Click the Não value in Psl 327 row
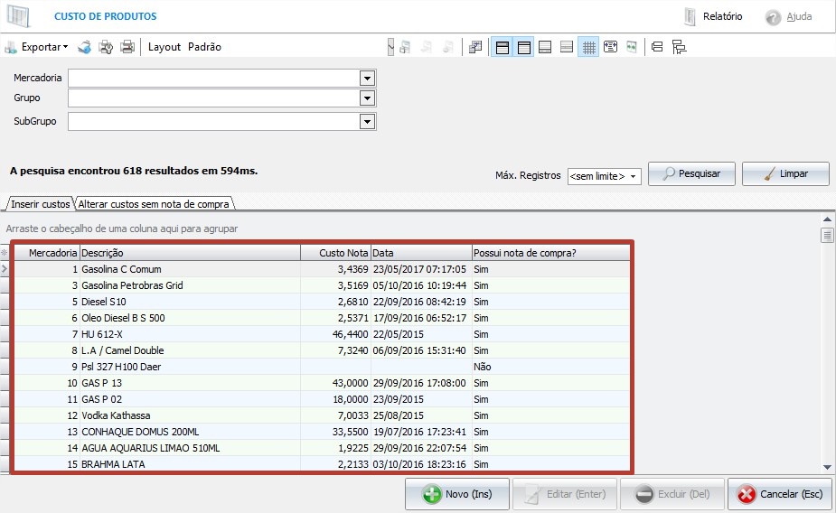 point(482,367)
